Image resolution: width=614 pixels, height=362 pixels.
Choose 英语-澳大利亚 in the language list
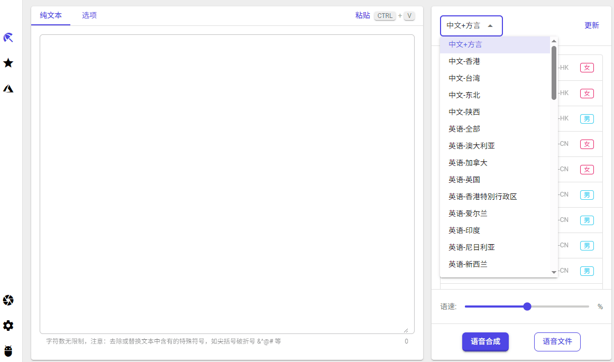pos(495,146)
